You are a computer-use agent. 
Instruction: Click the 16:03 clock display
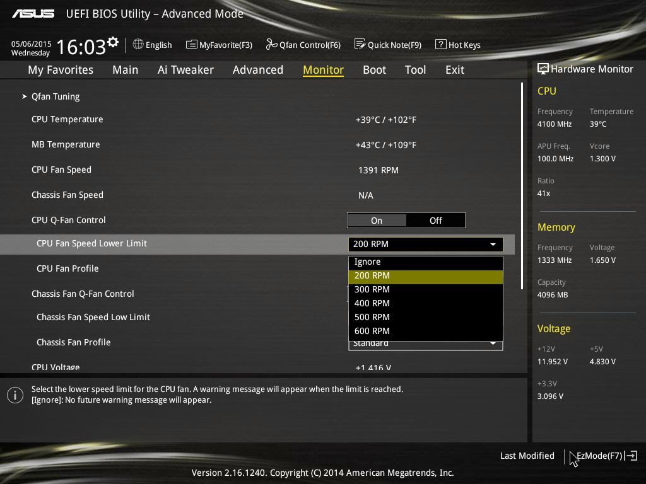coord(81,47)
